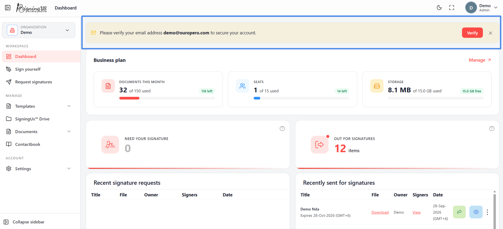The height and width of the screenshot is (229, 503).
Task: Open Manage business plan link
Action: tap(480, 60)
